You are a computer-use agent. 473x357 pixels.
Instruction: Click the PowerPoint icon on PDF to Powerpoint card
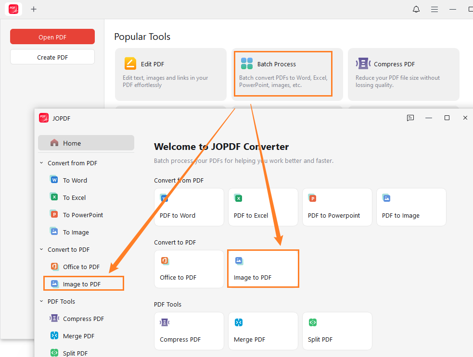[312, 198]
